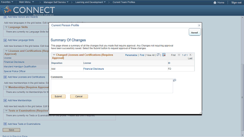Image resolution: width=244 pixels, height=137 pixels.
Task: Collapse Licenses and Certifications background section
Action: tap(6, 51)
